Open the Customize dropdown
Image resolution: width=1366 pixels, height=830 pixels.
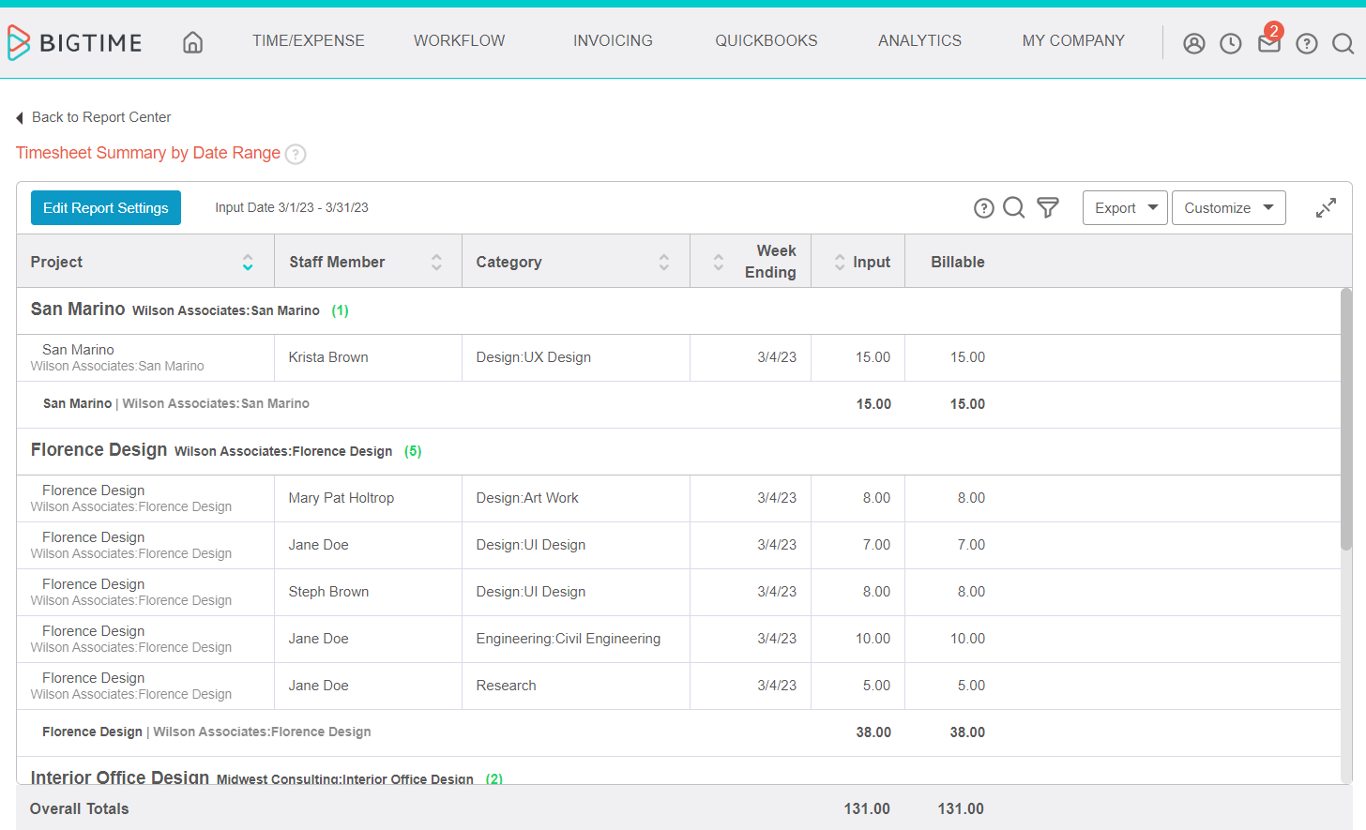tap(1228, 208)
